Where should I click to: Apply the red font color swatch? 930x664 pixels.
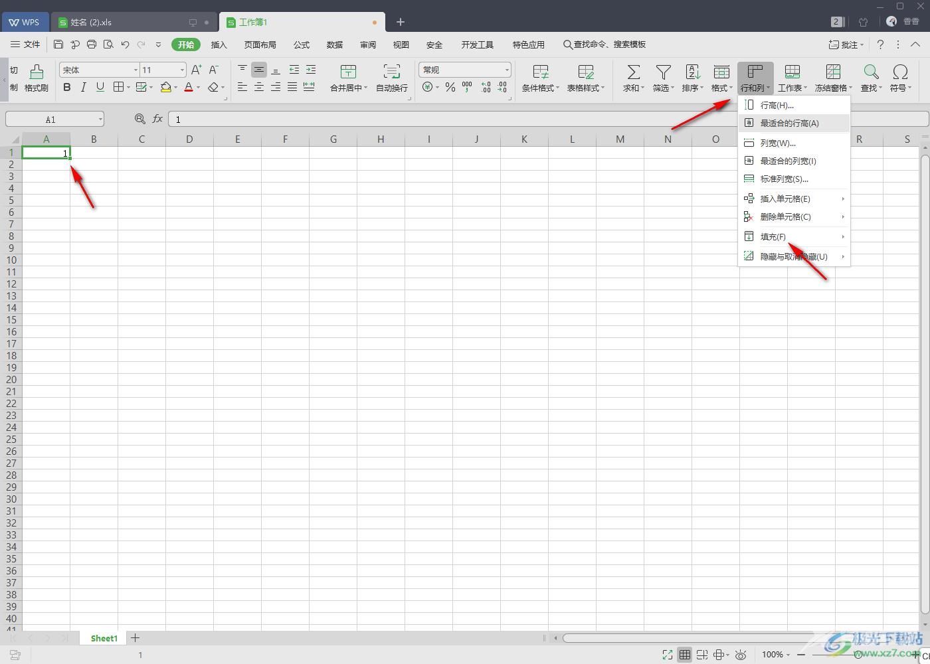point(189,87)
